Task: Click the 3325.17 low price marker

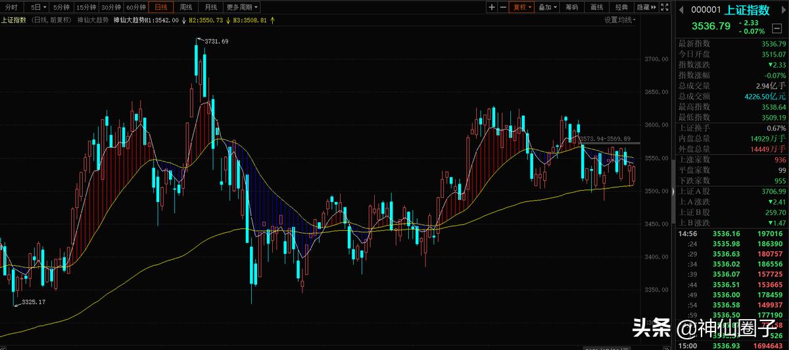Action: (34, 302)
